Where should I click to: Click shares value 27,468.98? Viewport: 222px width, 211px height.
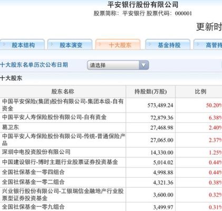(x=162, y=128)
